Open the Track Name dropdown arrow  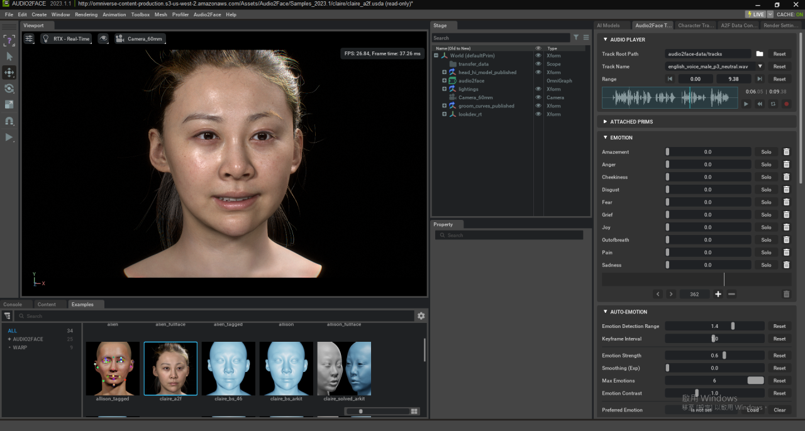tap(760, 67)
